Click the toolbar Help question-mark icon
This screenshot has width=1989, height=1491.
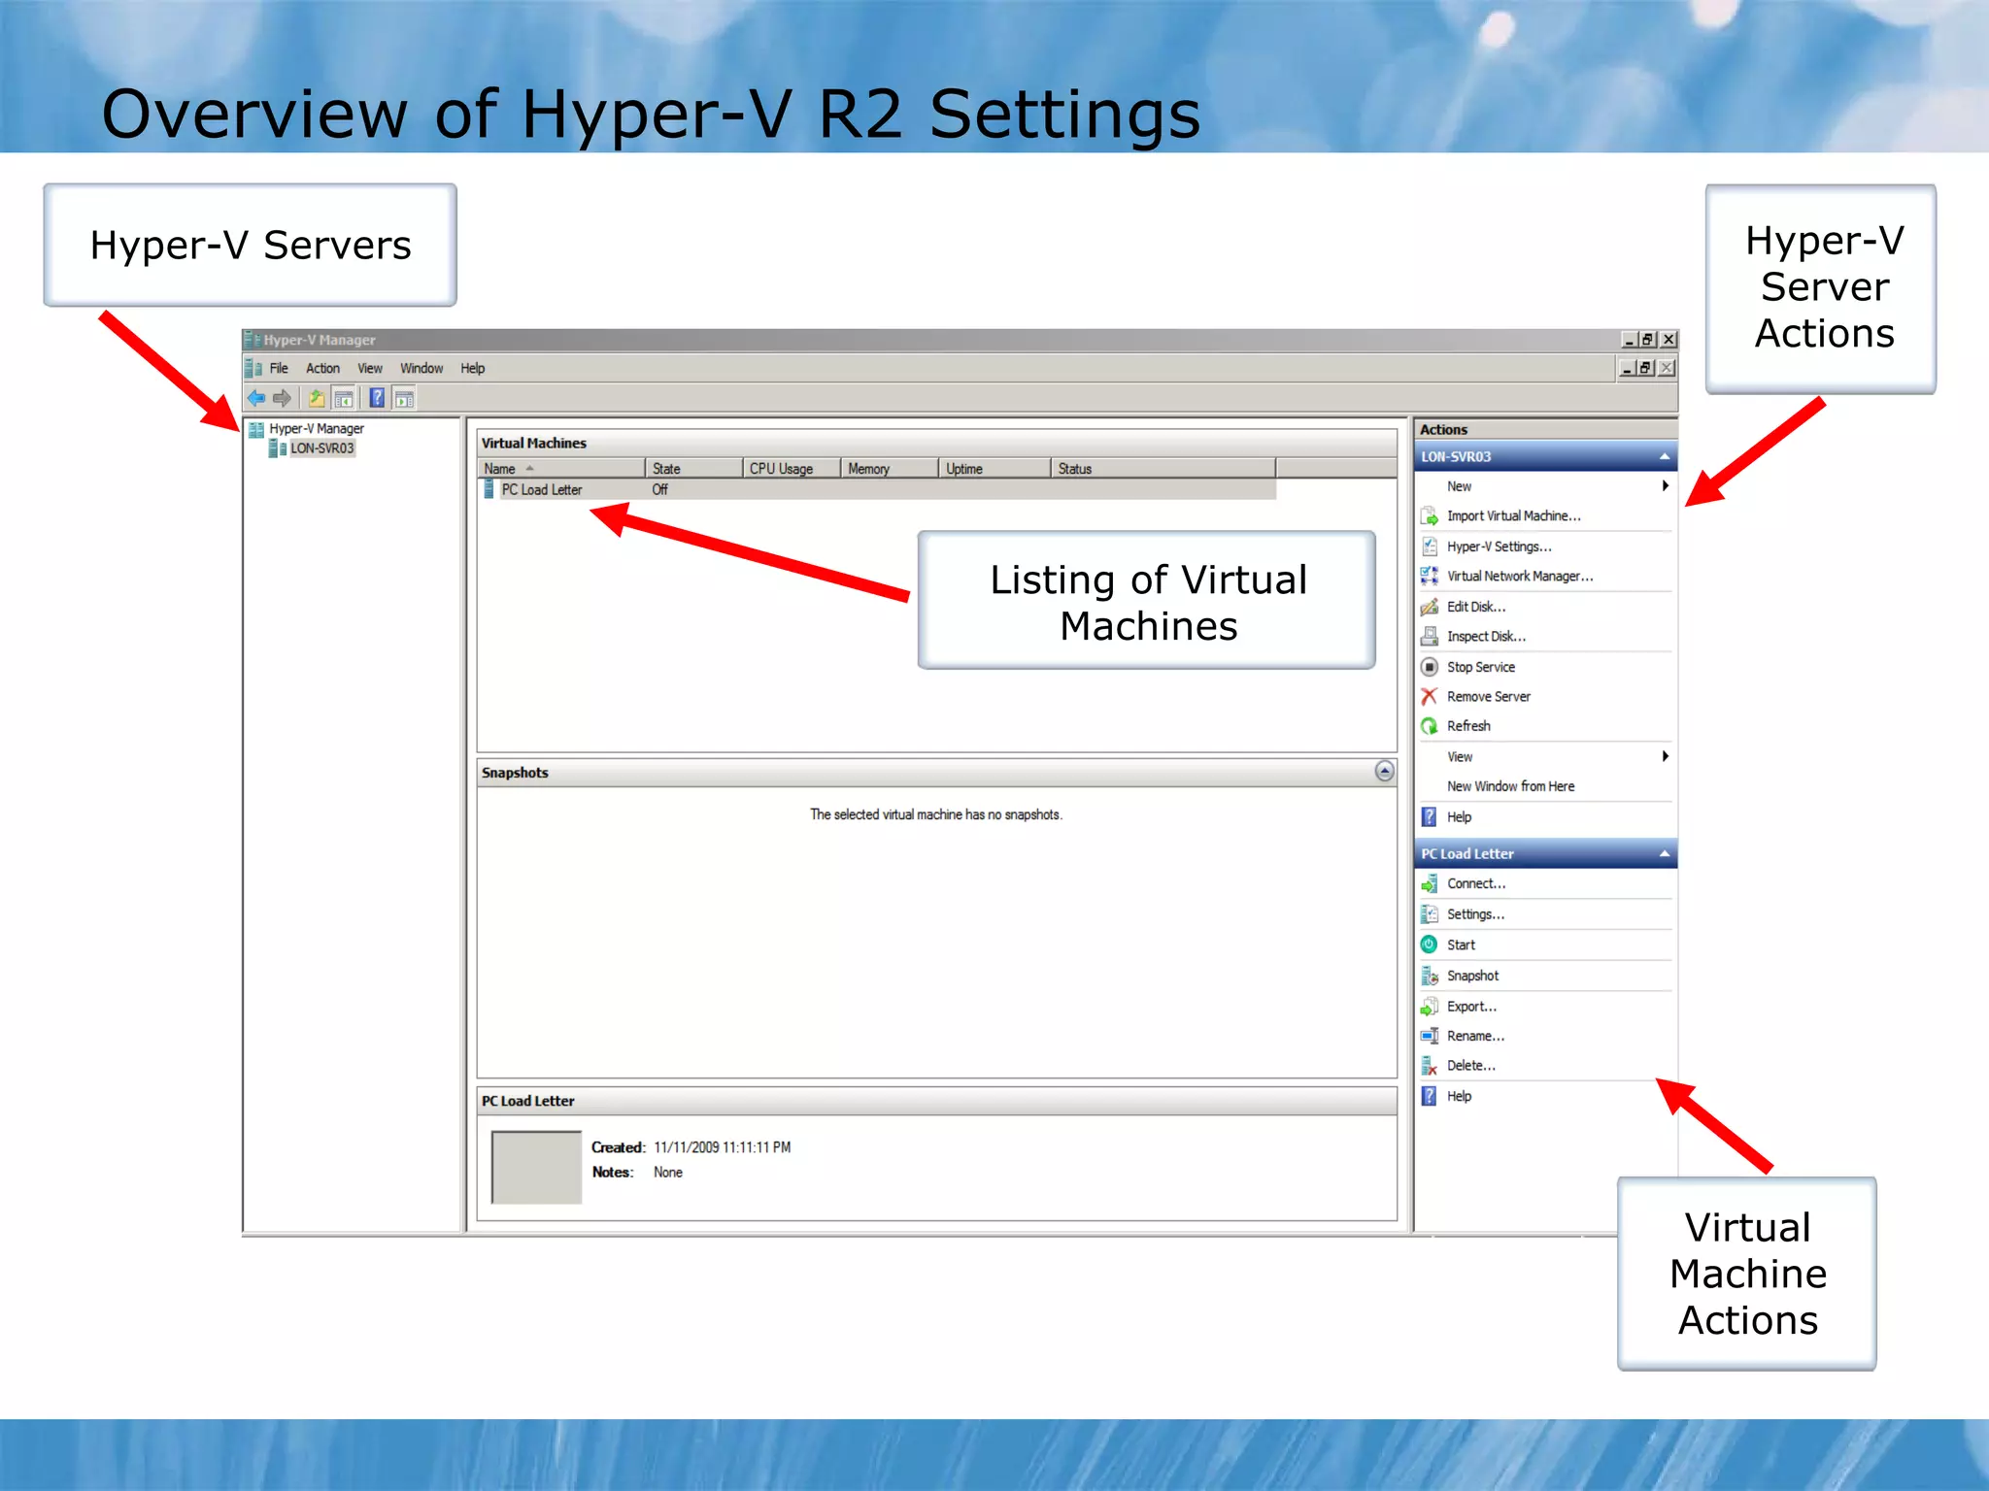[378, 398]
